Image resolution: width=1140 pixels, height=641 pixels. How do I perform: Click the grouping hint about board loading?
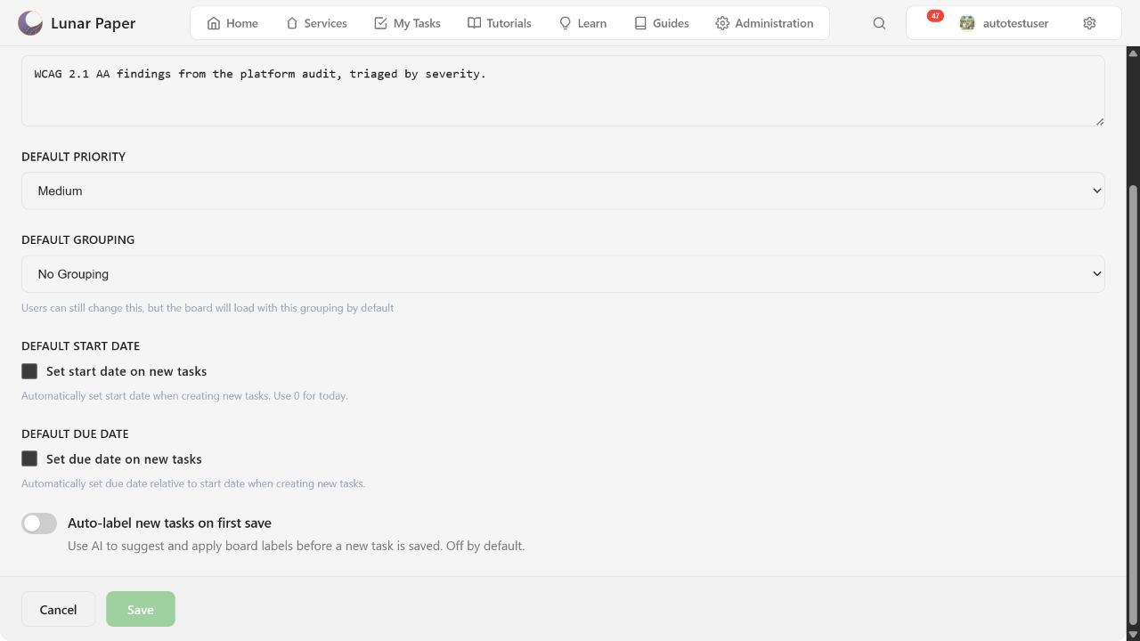tap(208, 308)
